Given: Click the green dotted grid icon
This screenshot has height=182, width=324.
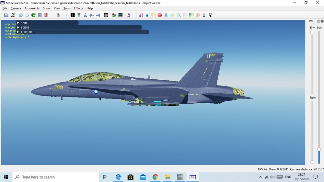Looking at the screenshot, I should 191,15.
